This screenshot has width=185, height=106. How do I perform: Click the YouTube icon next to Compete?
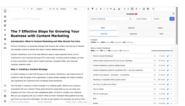(136, 14)
